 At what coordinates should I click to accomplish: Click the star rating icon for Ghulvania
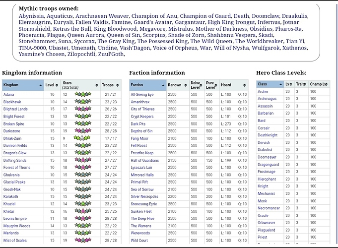[83, 174]
